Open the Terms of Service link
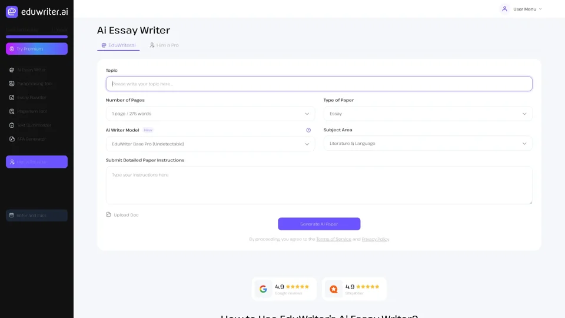Image resolution: width=565 pixels, height=318 pixels. (x=334, y=239)
